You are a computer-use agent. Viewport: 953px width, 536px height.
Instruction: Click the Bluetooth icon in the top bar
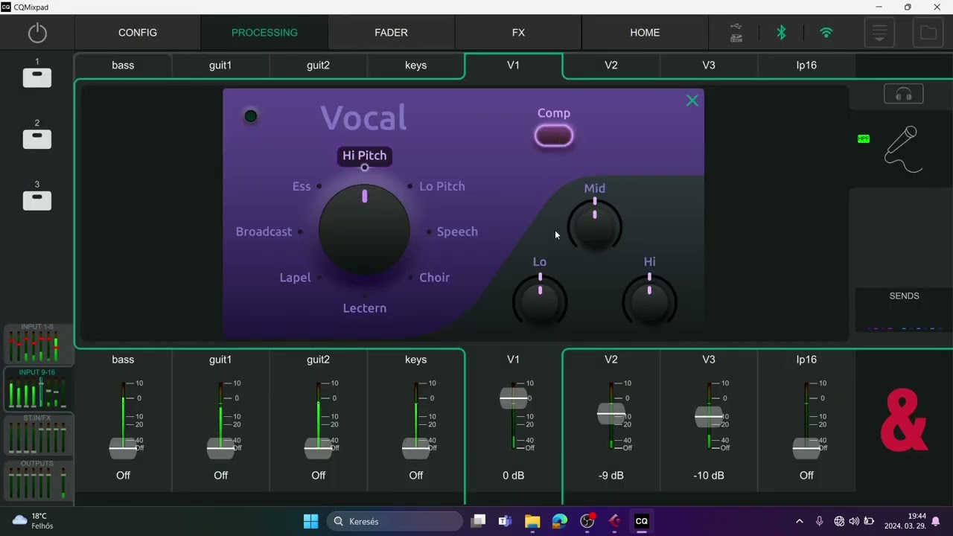781,33
